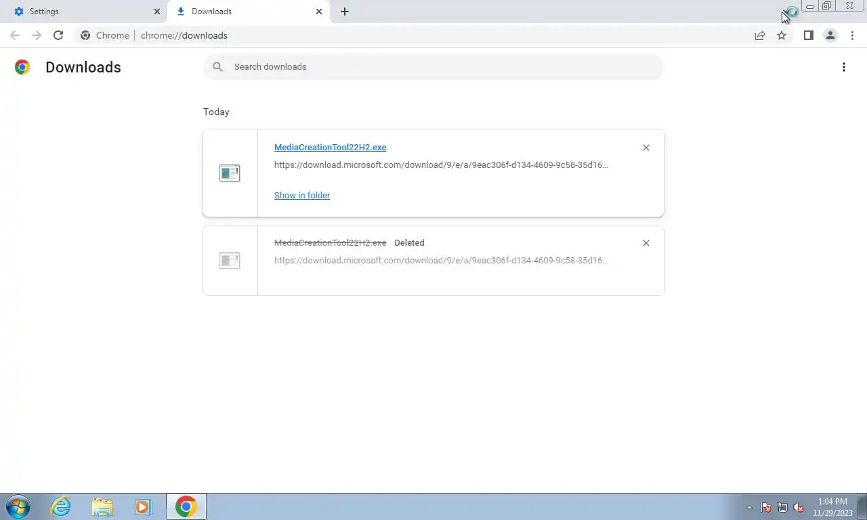Image resolution: width=867 pixels, height=520 pixels.
Task: Open Chrome's three-dot main menu
Action: pos(852,35)
